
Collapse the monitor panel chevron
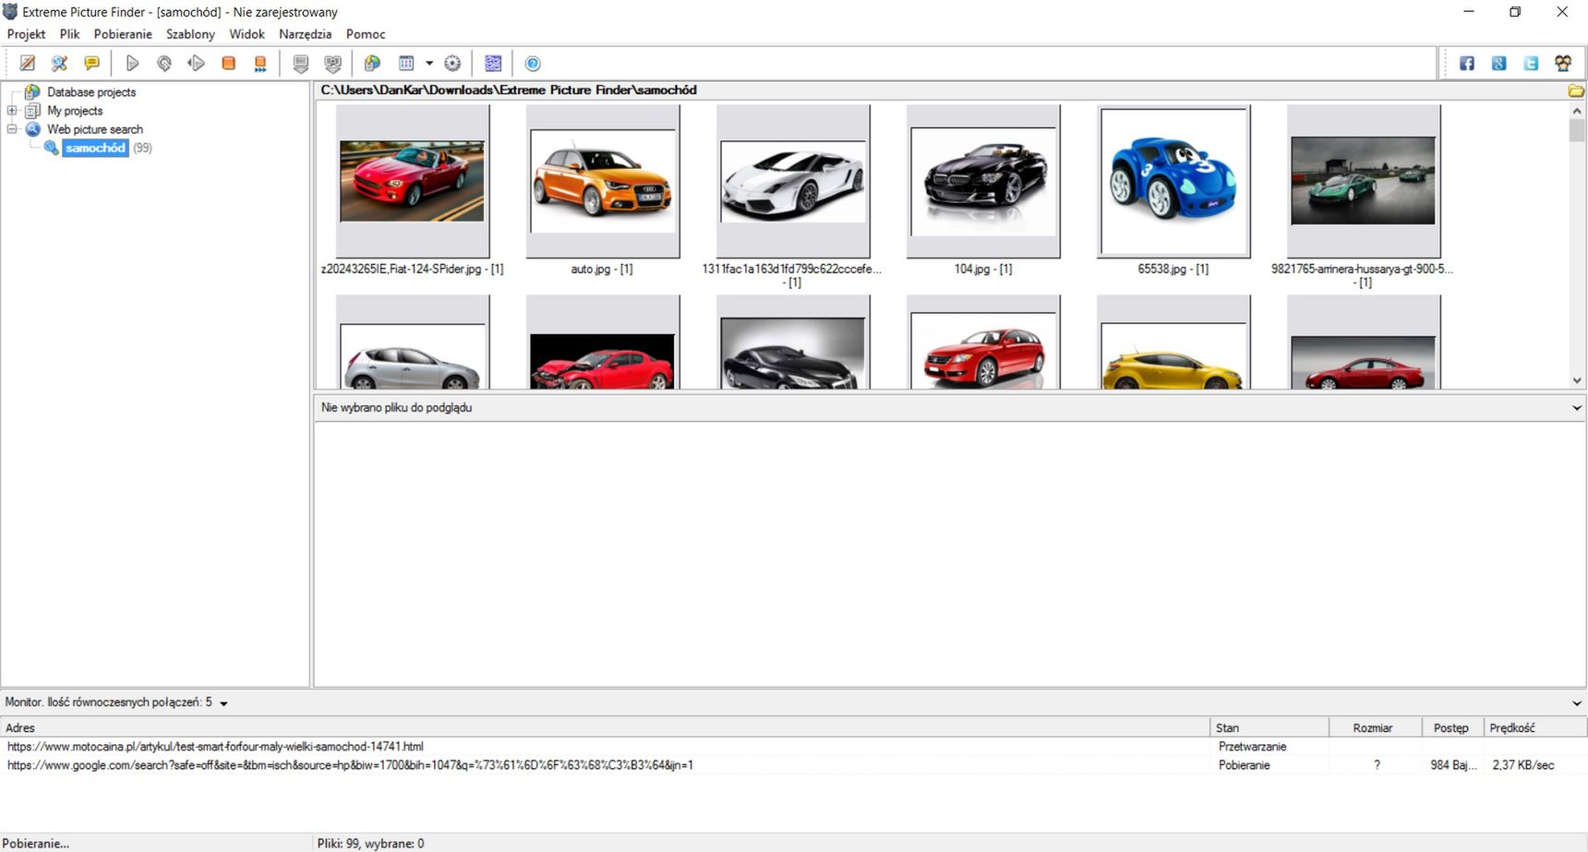tap(1576, 703)
